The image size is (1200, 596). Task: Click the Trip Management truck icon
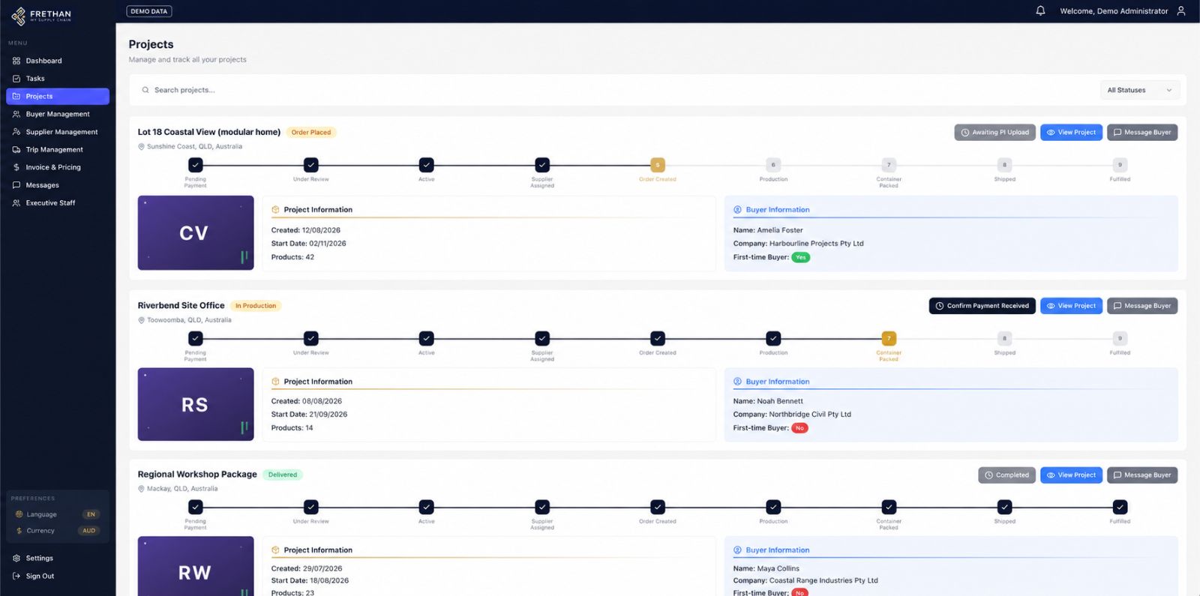(x=16, y=150)
